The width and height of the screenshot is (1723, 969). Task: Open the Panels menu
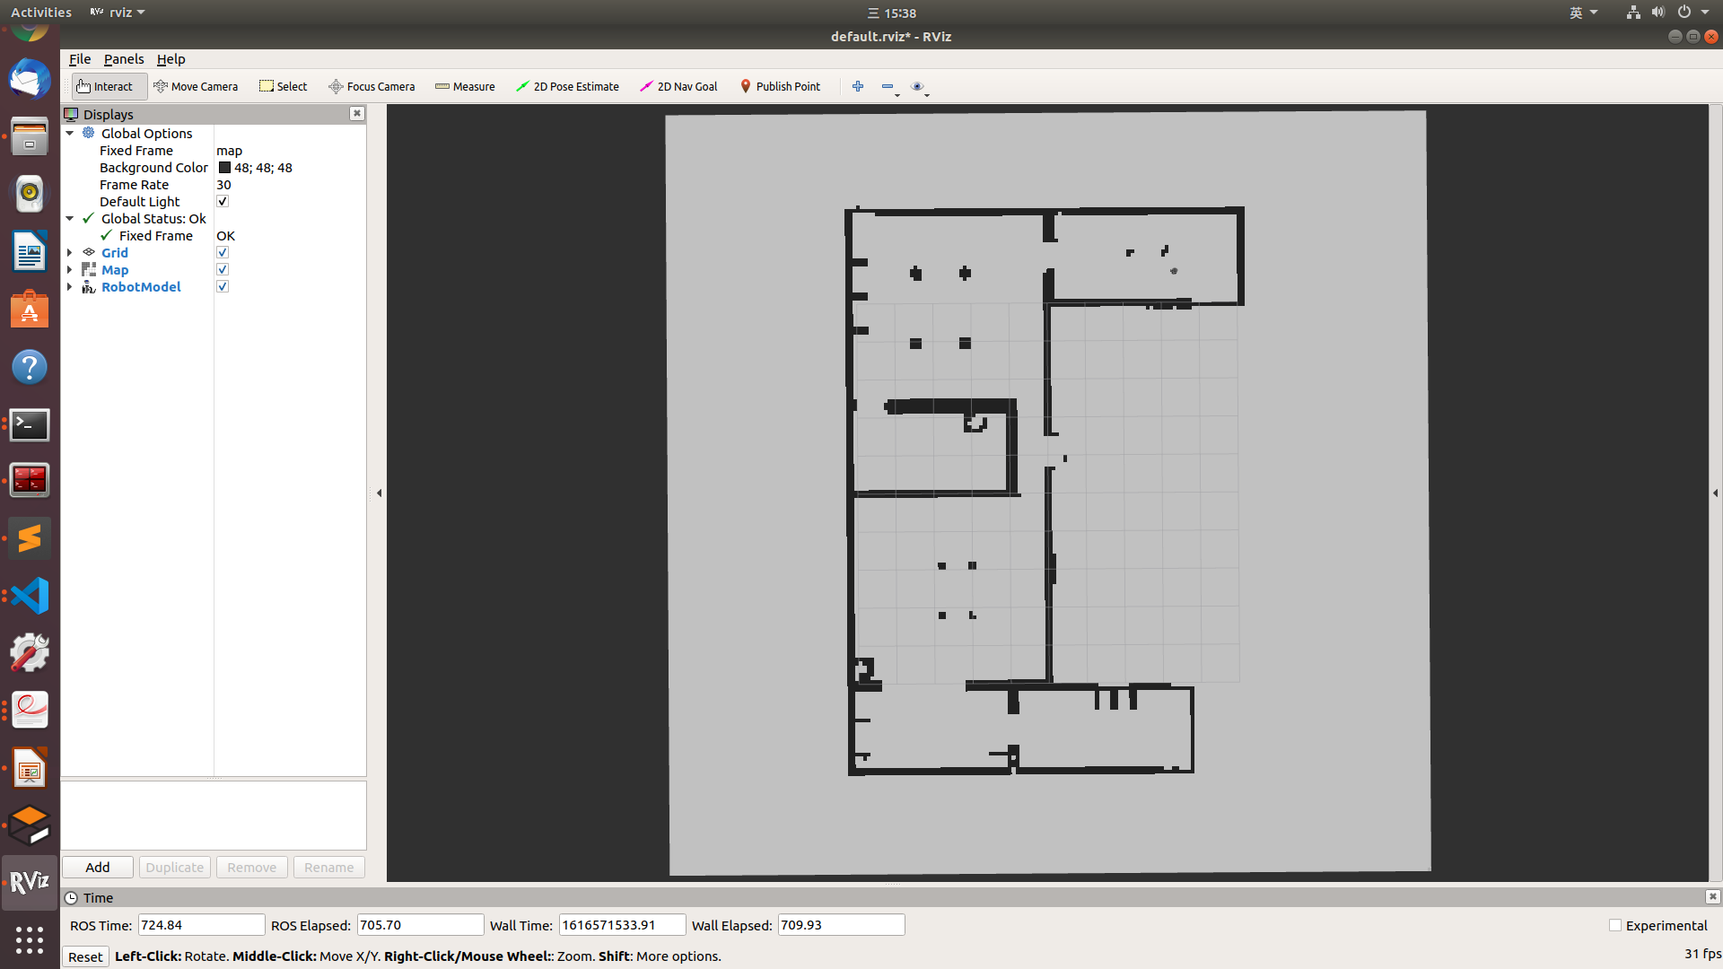(x=124, y=59)
